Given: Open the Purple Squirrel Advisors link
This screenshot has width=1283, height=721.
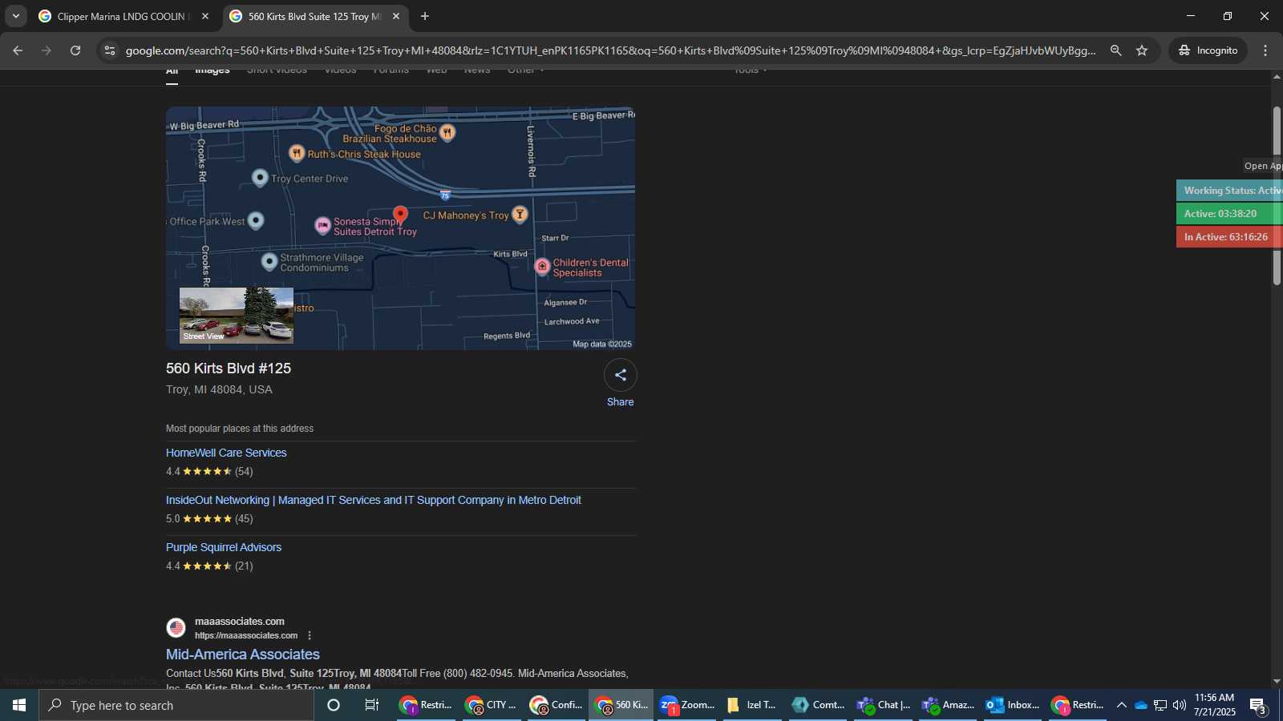Looking at the screenshot, I should [224, 547].
